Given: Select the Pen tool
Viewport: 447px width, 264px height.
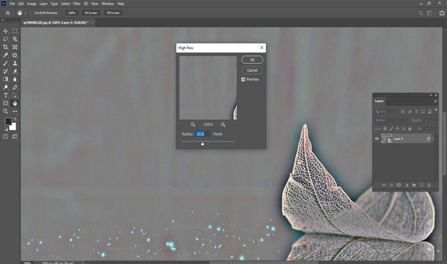Looking at the screenshot, I should pyautogui.click(x=15, y=87).
